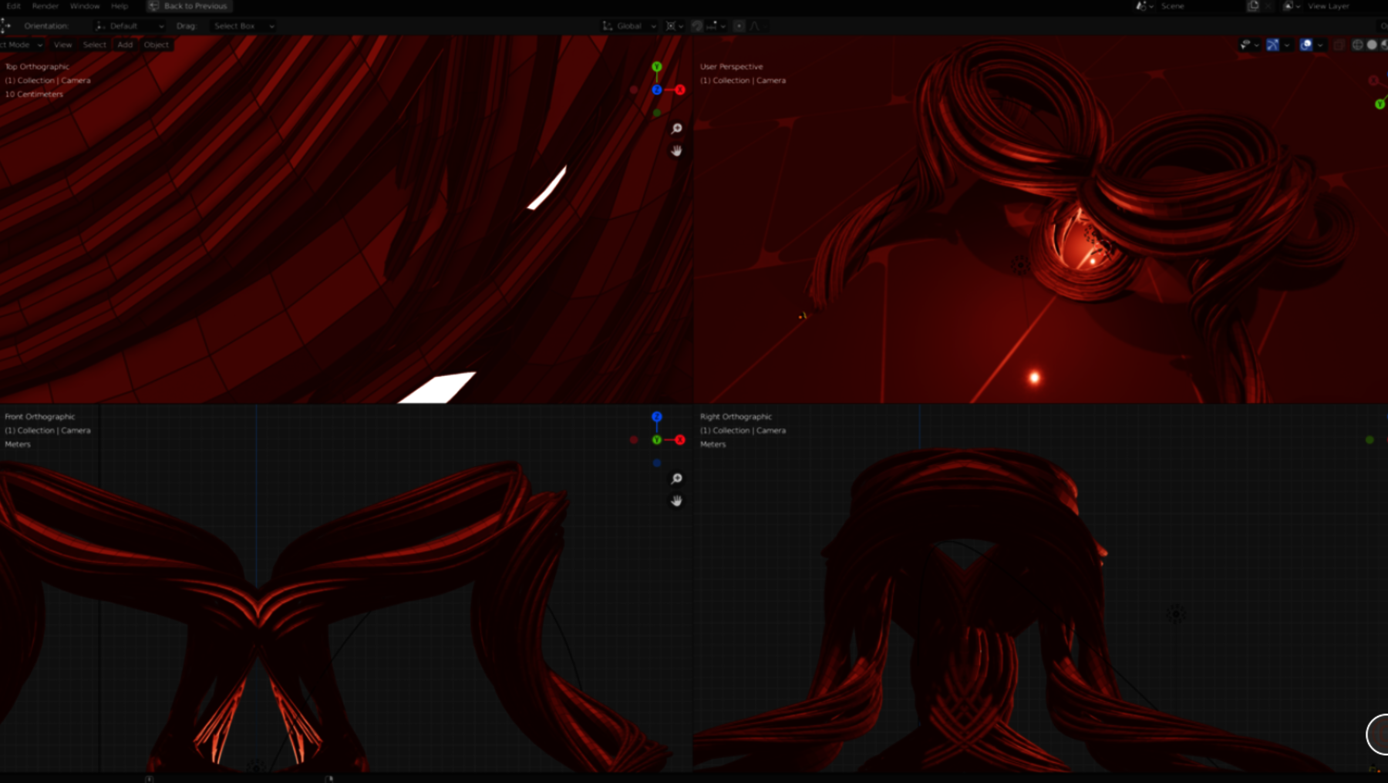
Task: Open the Scene browse dropdown icon
Action: 1144,6
